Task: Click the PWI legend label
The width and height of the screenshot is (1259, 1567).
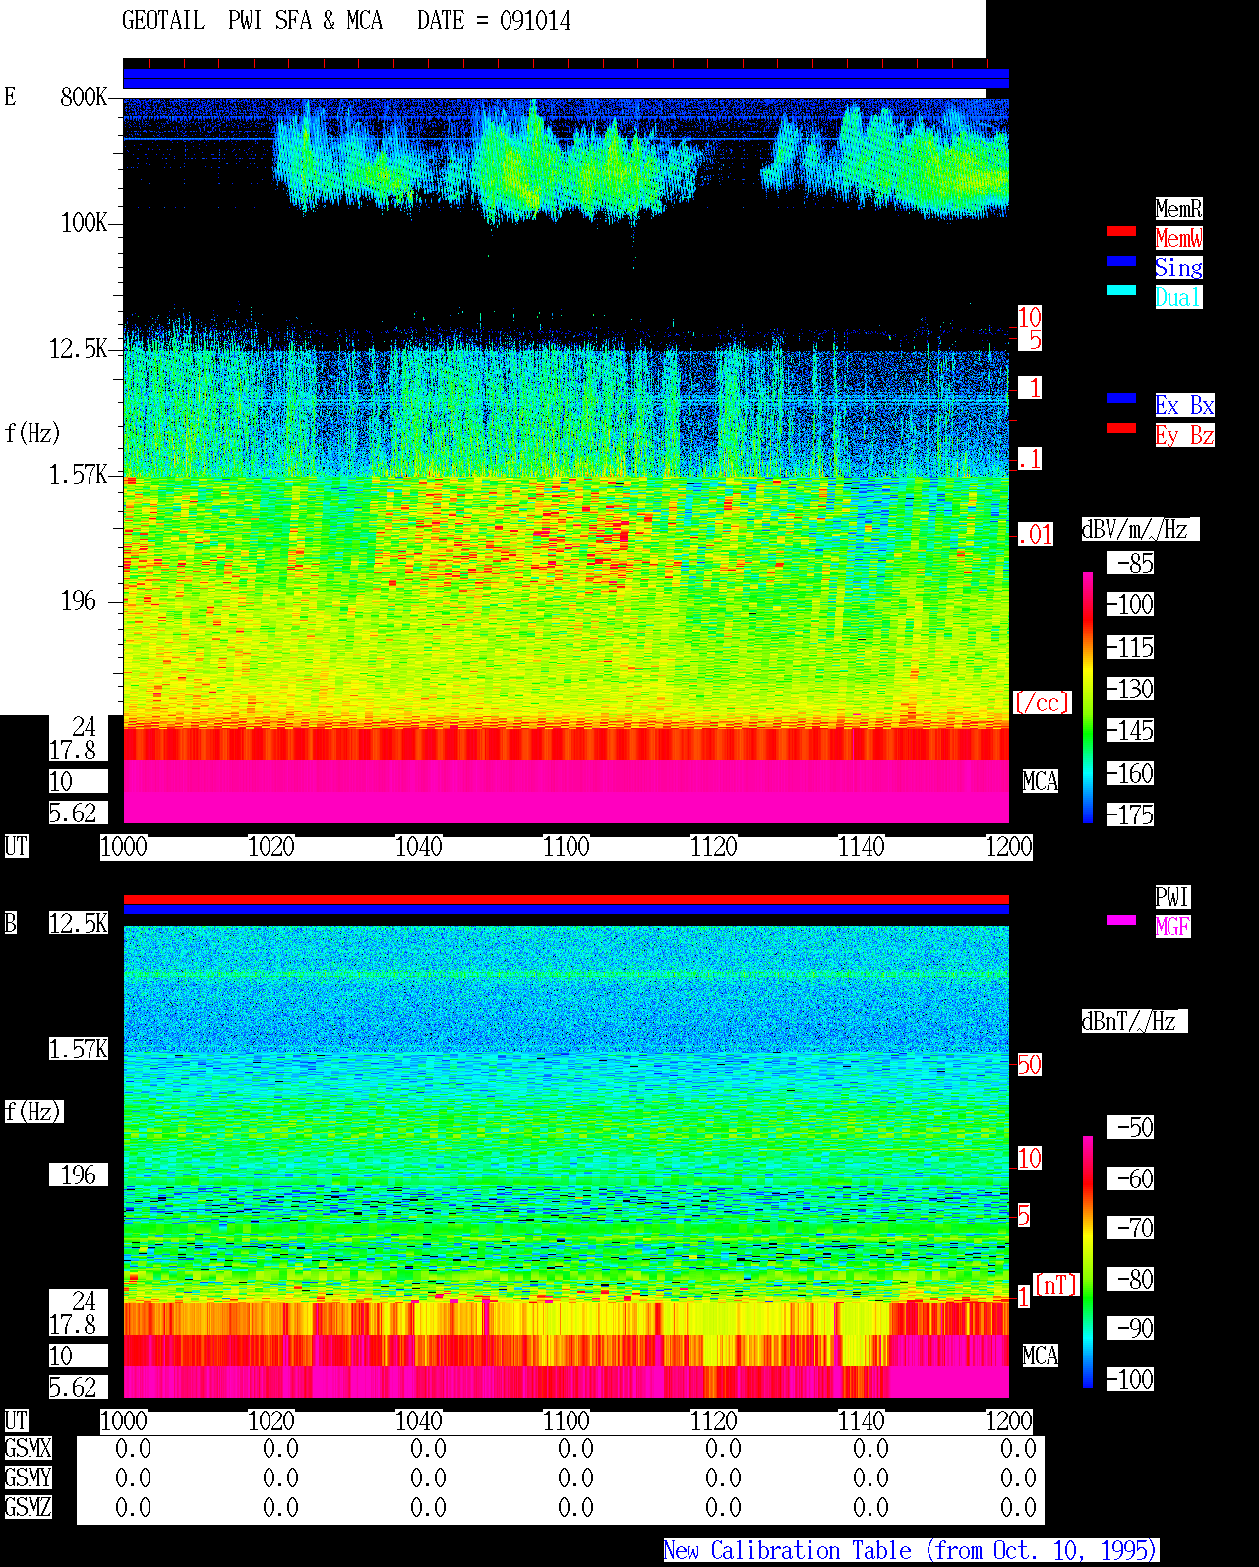Action: [x=1172, y=897]
